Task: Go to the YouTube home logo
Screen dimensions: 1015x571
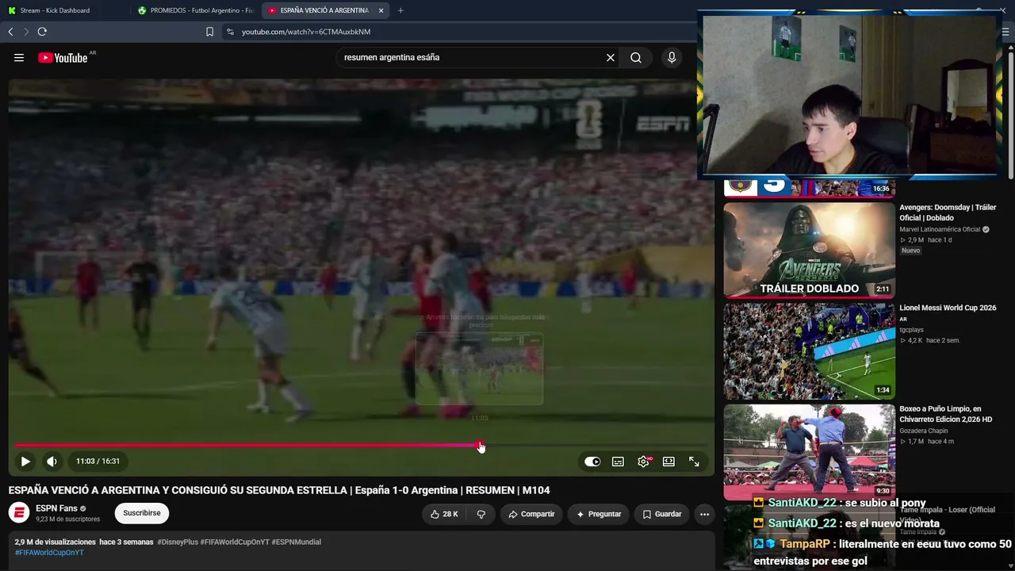Action: (x=63, y=57)
